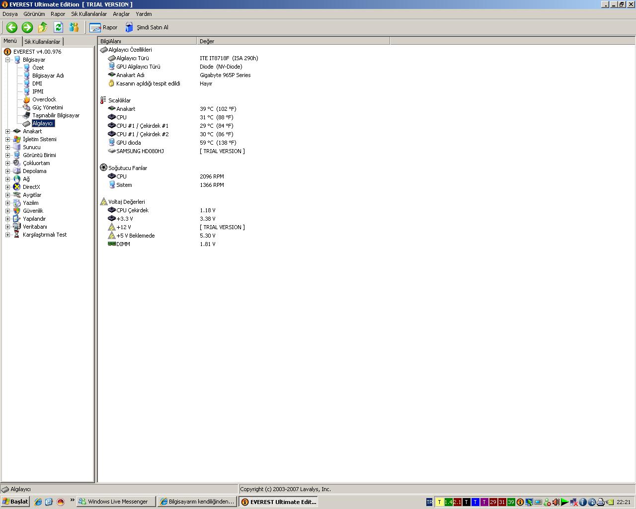636x509 pixels.
Task: Click the TR language indicator in tray
Action: [429, 502]
